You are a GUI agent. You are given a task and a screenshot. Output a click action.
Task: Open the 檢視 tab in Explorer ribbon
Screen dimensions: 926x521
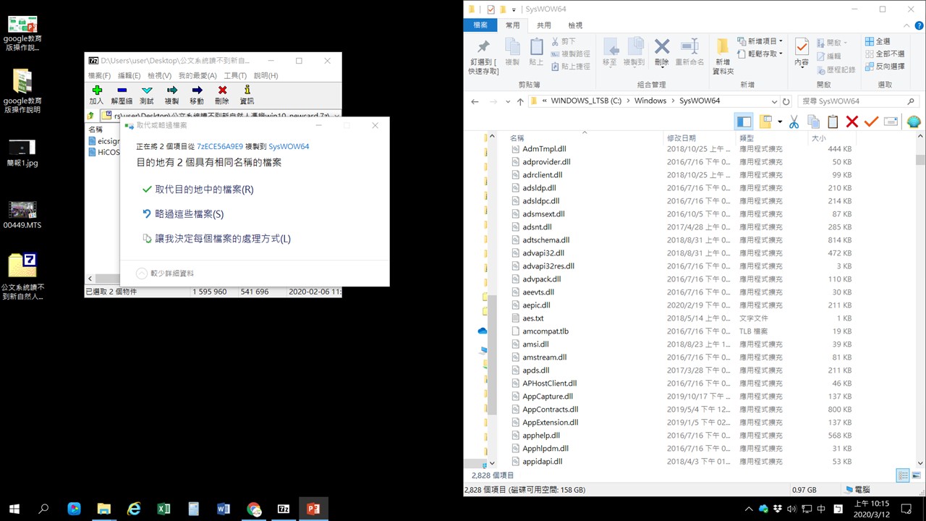click(x=575, y=25)
